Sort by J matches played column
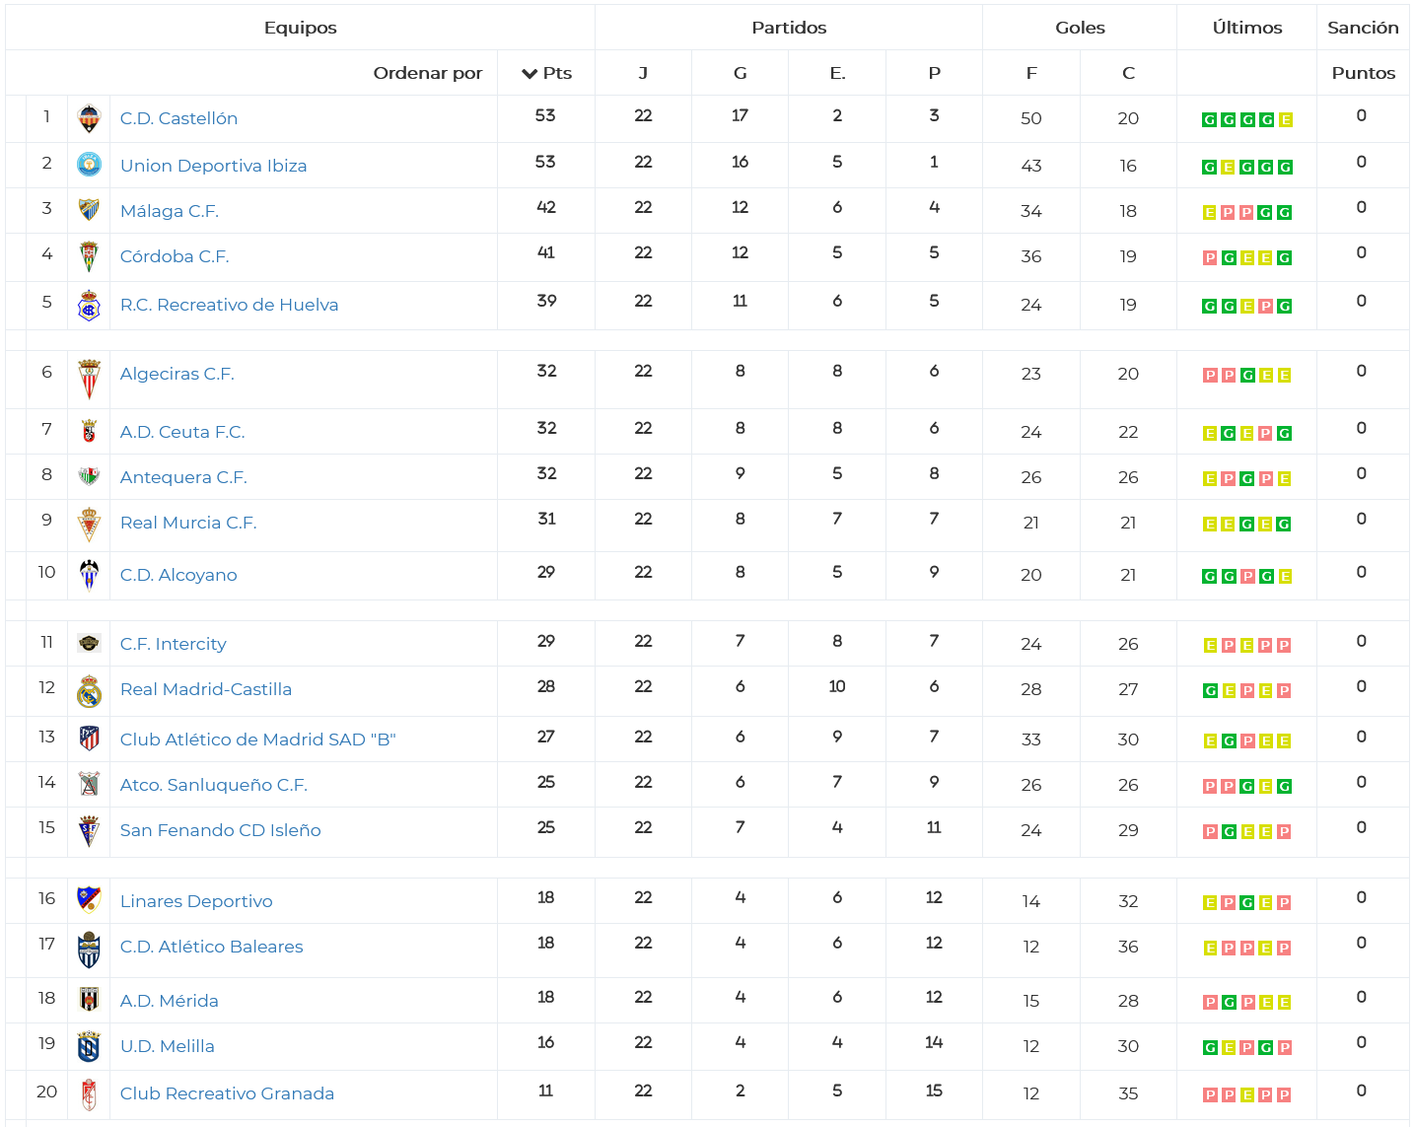Screen dimensions: 1415x1127 (x=643, y=73)
